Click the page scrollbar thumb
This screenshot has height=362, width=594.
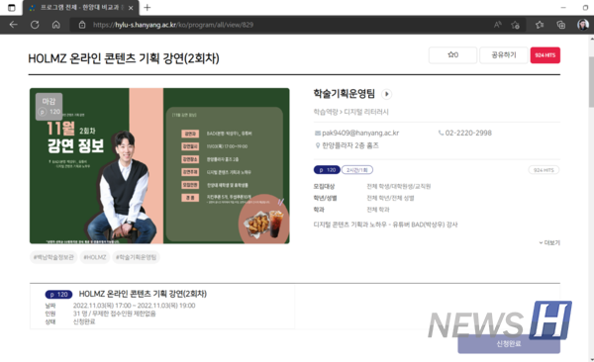pos(591,81)
